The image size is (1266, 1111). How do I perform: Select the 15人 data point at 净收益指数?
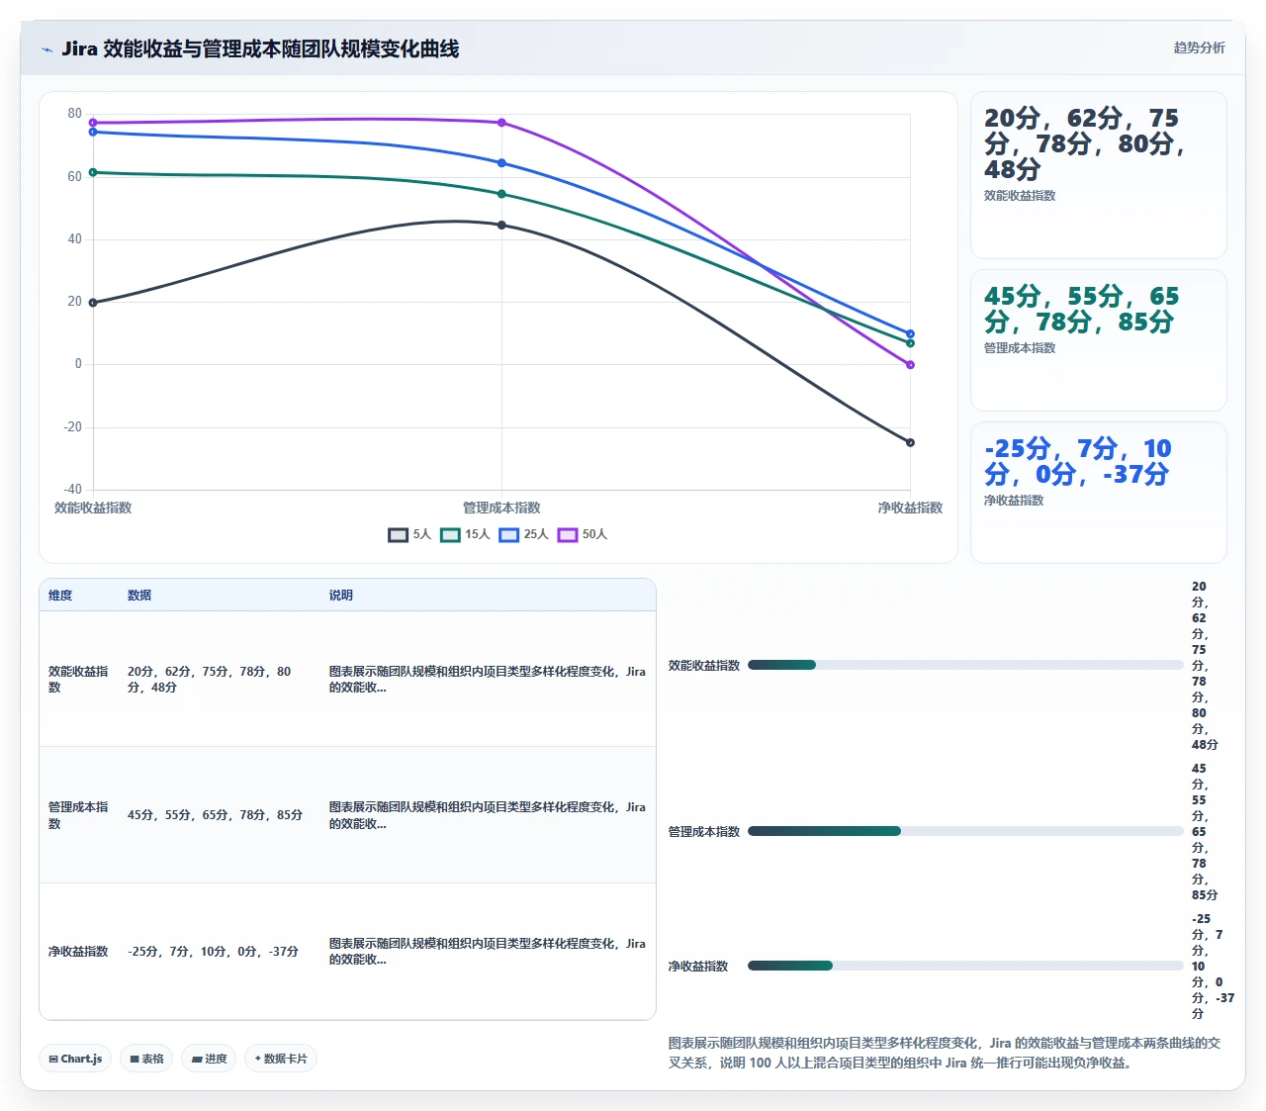click(910, 343)
